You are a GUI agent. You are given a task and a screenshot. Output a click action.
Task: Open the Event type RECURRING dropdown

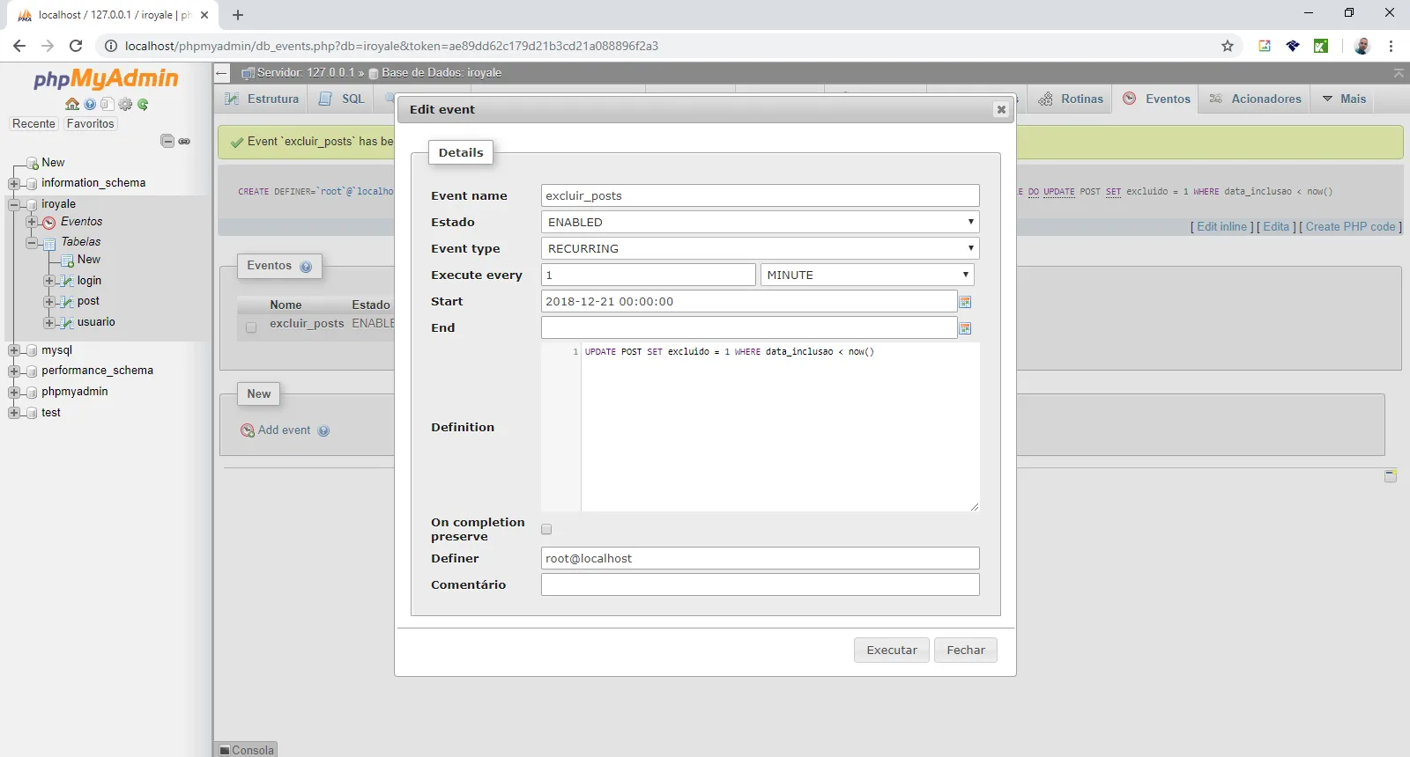[x=760, y=248]
